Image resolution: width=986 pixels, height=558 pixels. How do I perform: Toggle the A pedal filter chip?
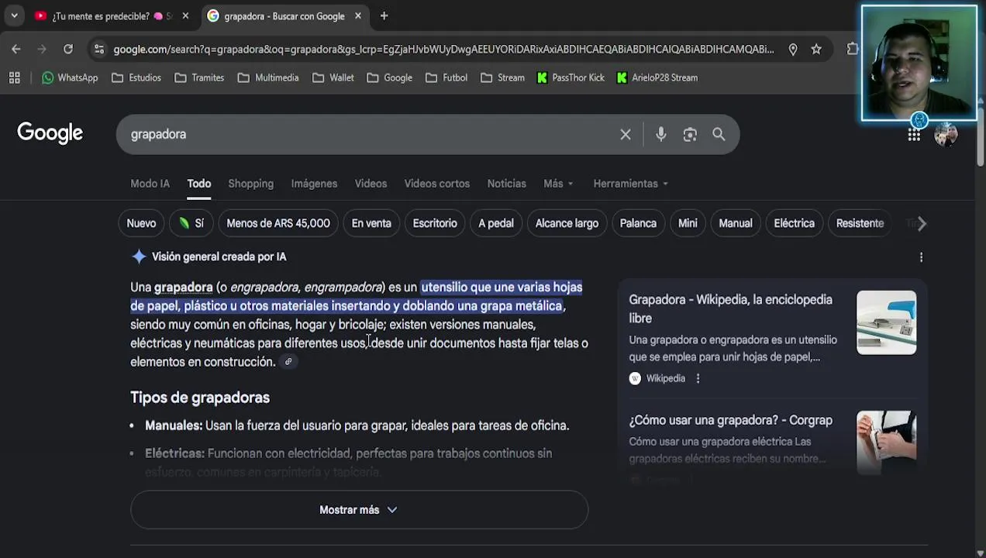[496, 223]
